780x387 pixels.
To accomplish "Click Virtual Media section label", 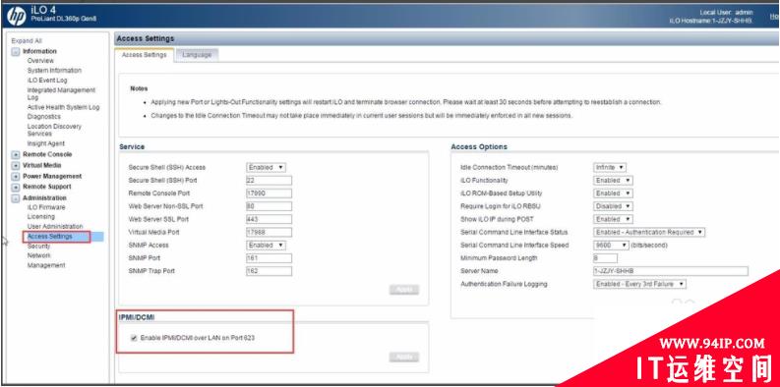I will tap(42, 165).
